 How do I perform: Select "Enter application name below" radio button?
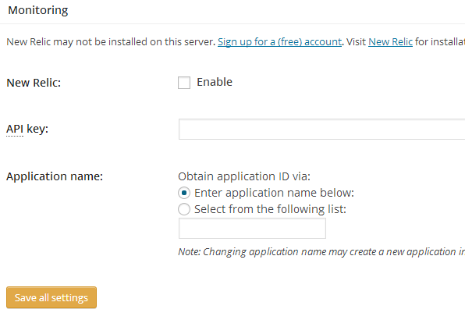pyautogui.click(x=184, y=193)
